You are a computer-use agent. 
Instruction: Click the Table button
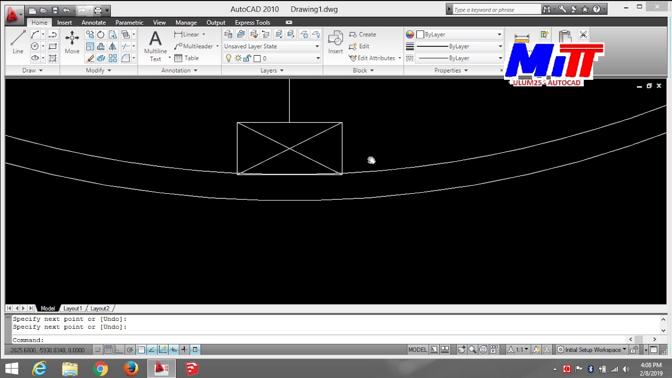pos(186,58)
